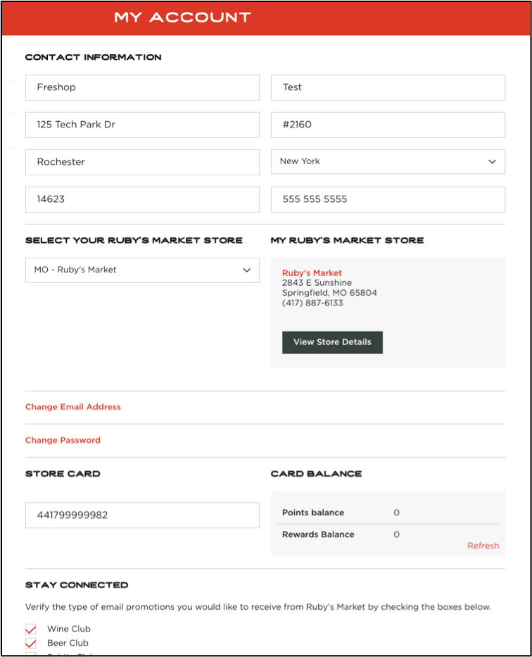The height and width of the screenshot is (657, 532).
Task: Click the apartment field showing #2160
Action: (388, 125)
